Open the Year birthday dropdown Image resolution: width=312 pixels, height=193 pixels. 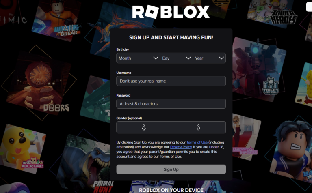pos(209,58)
